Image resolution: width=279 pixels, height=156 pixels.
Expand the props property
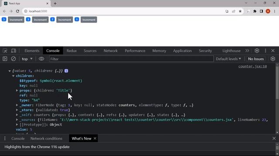[17, 91]
